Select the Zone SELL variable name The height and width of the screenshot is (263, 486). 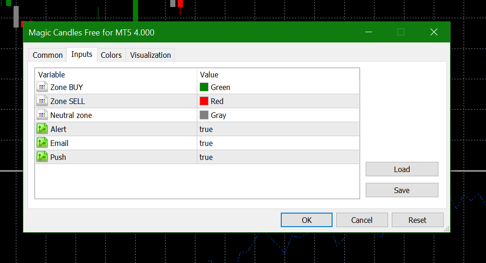click(x=68, y=101)
